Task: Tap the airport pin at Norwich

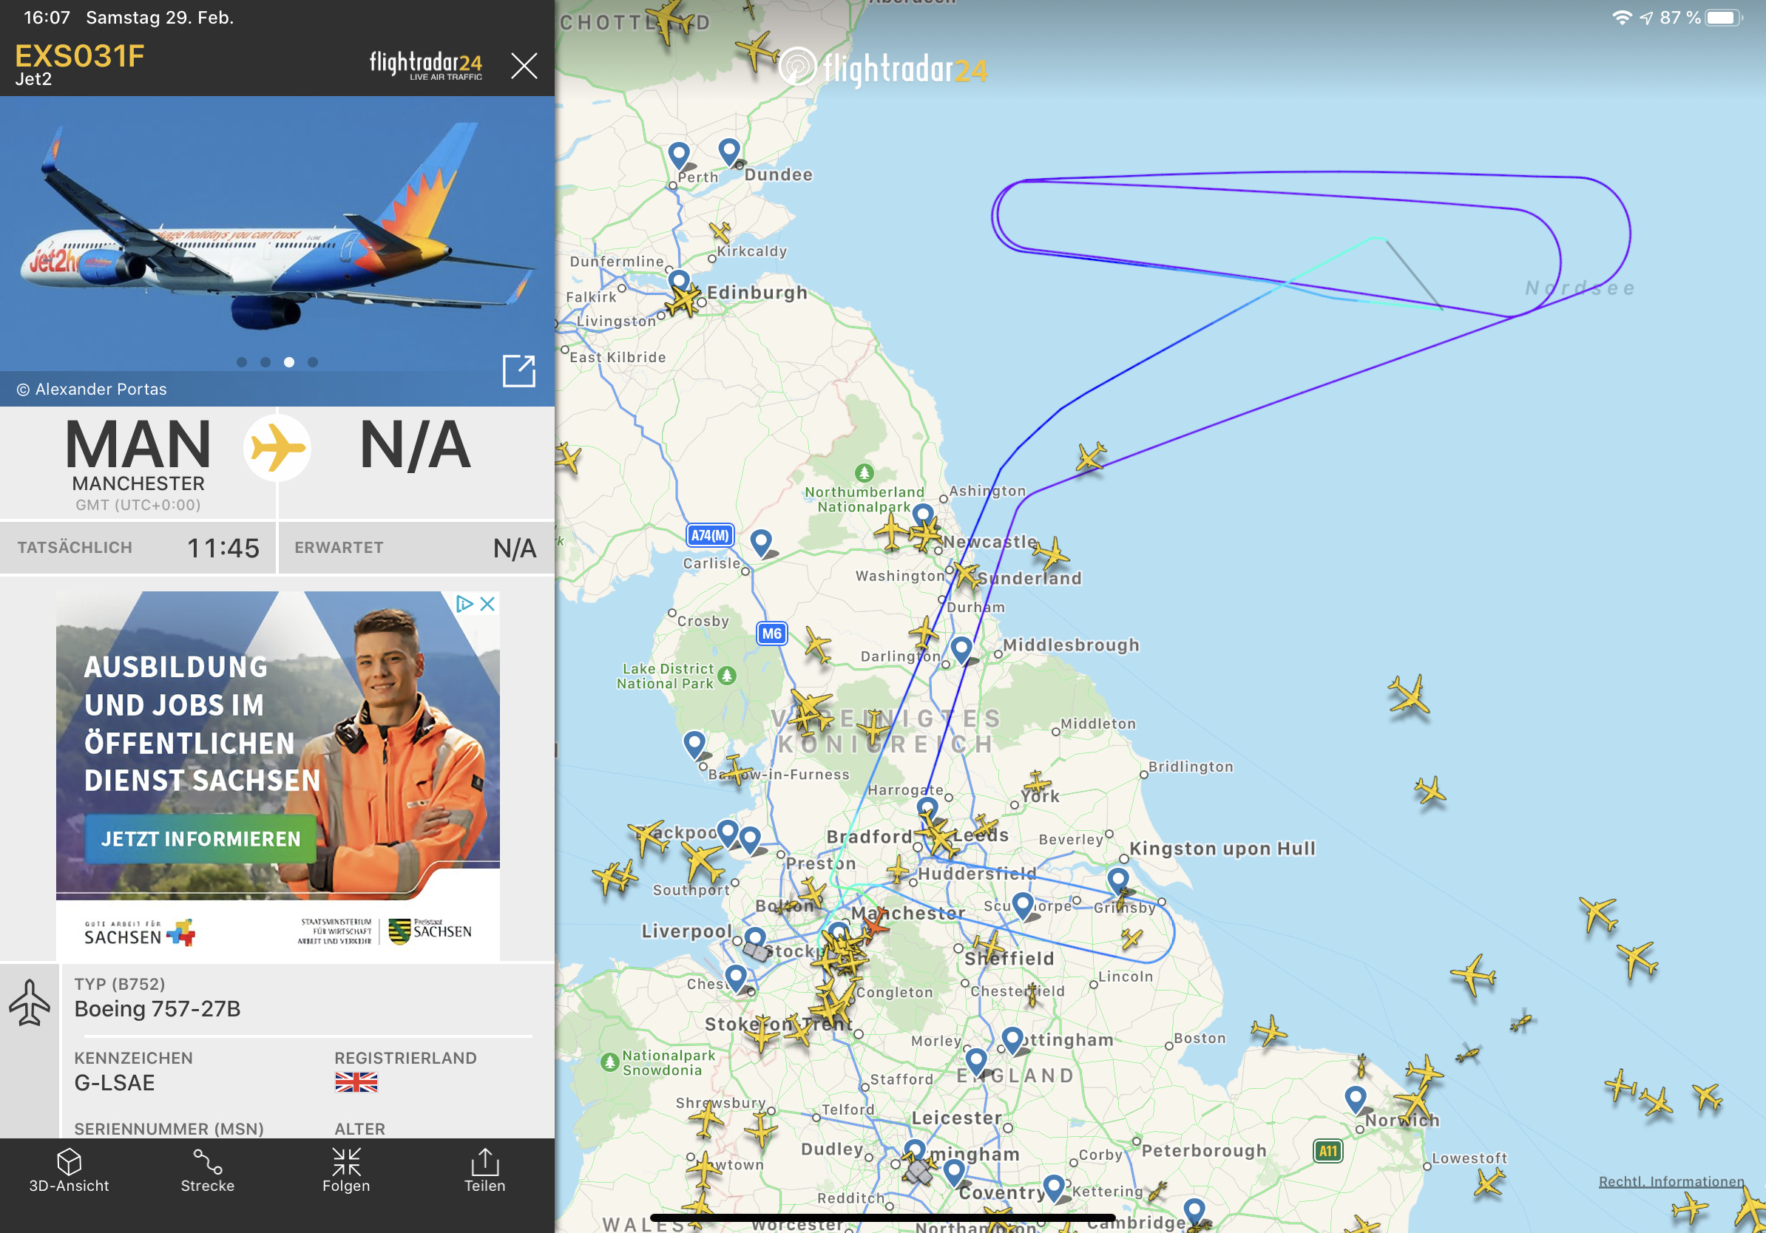Action: 1356,1098
